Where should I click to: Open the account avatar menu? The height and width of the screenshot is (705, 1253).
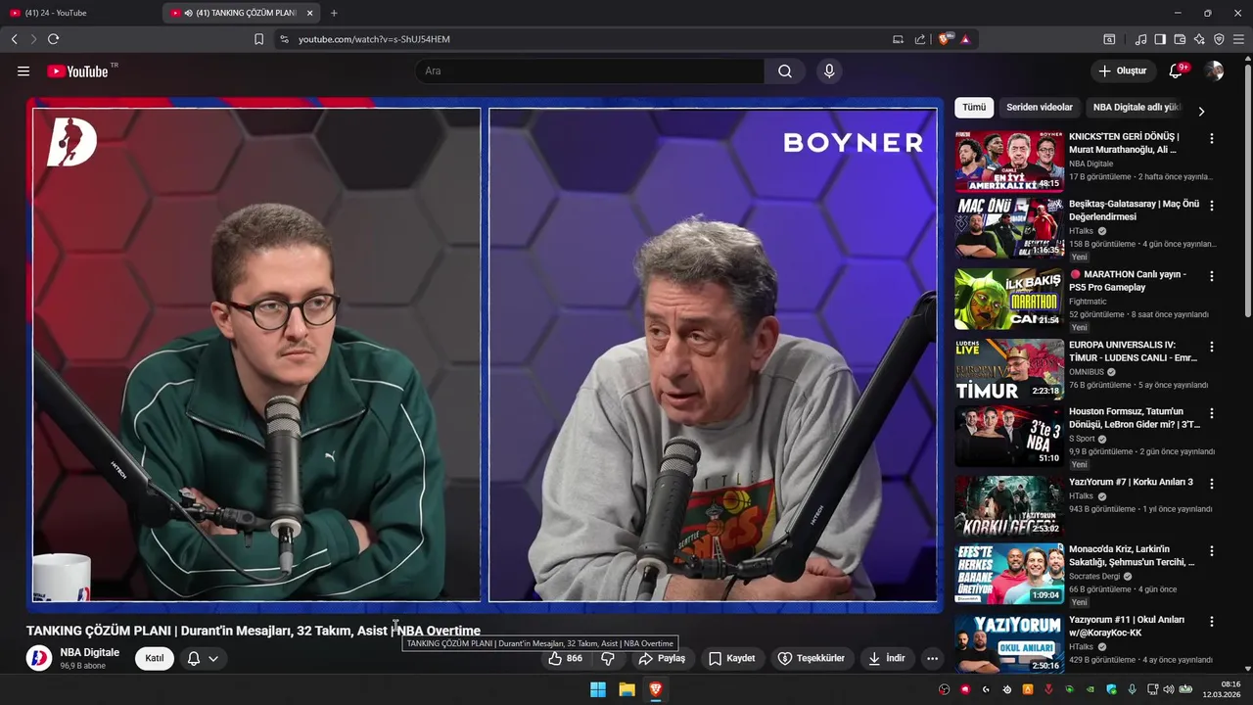[x=1214, y=70]
